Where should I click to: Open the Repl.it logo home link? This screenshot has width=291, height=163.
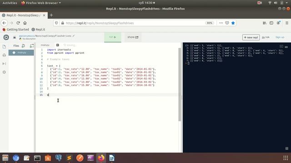pyautogui.click(x=6, y=37)
